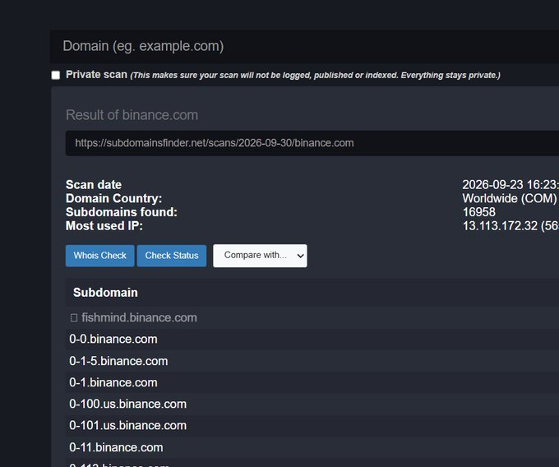Viewport: 559px width, 467px height.
Task: Click the scan result URL field
Action: 312,143
